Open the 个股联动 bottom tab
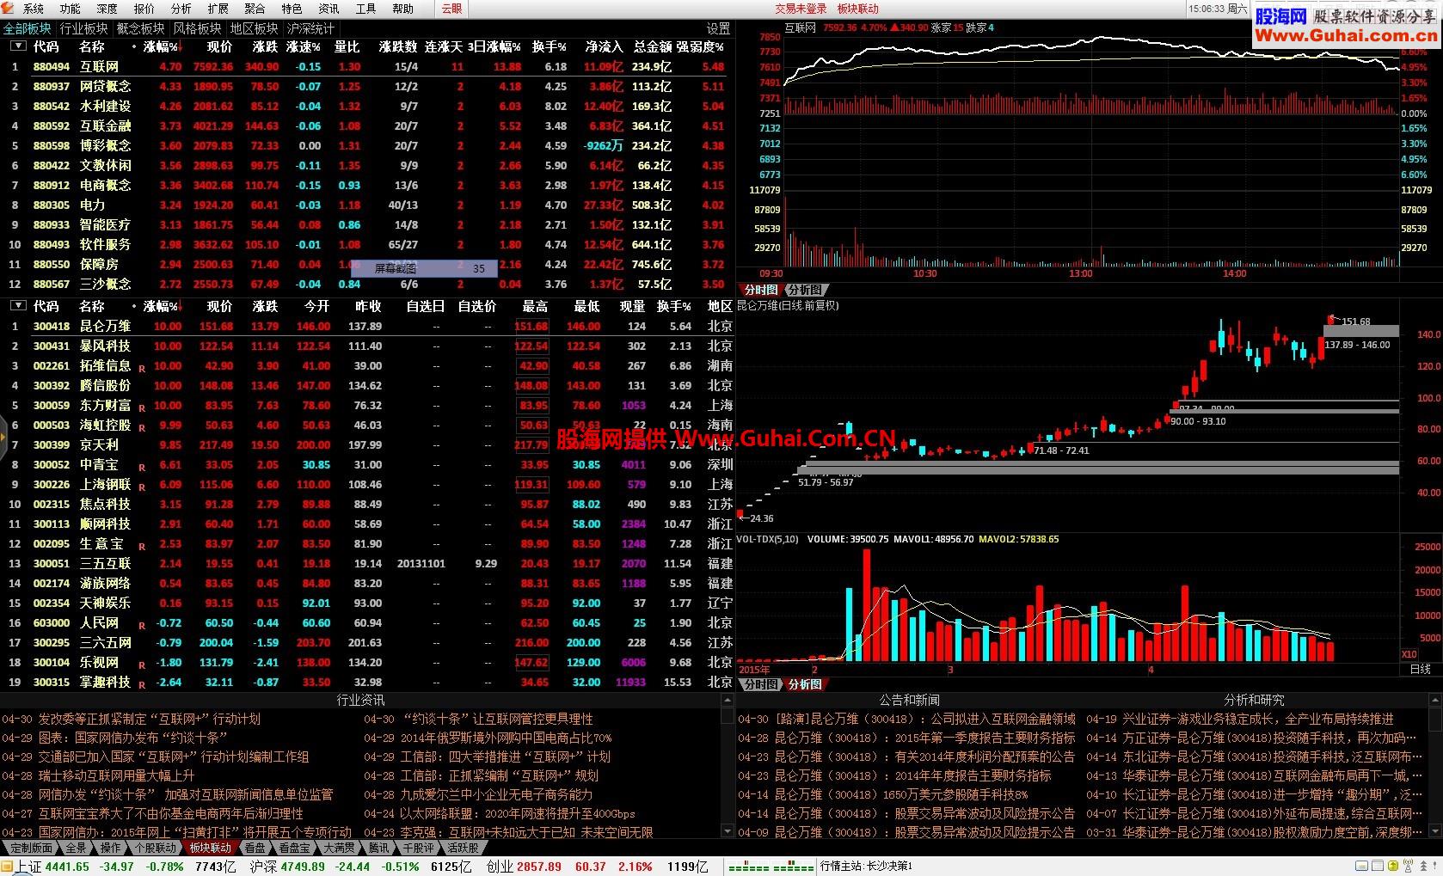Viewport: 1443px width, 876px height. 155,848
